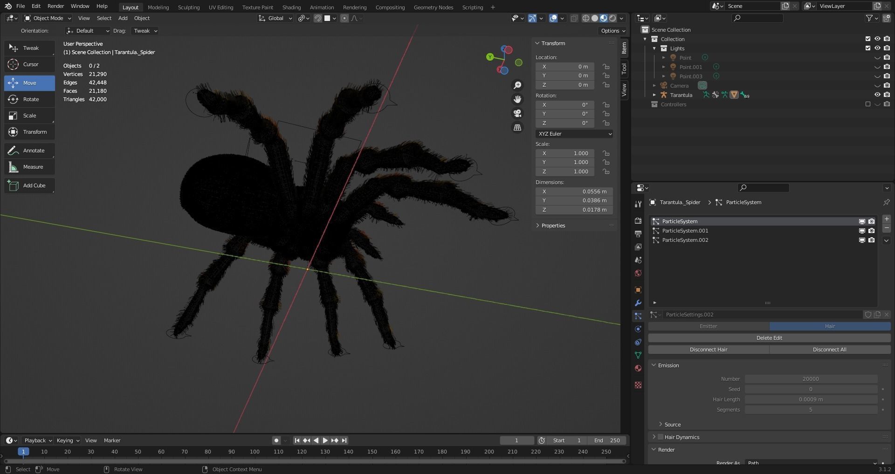
Task: Enable the Controllers collection checkbox
Action: (868, 104)
